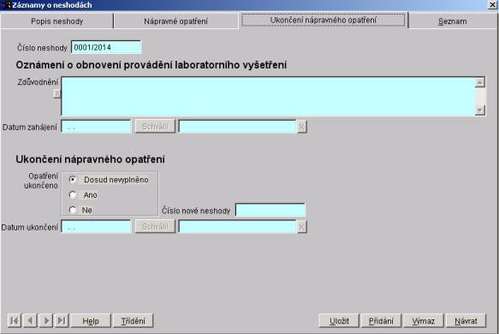This screenshot has height=334, width=499.
Task: Select the Ne radio option
Action: [73, 210]
